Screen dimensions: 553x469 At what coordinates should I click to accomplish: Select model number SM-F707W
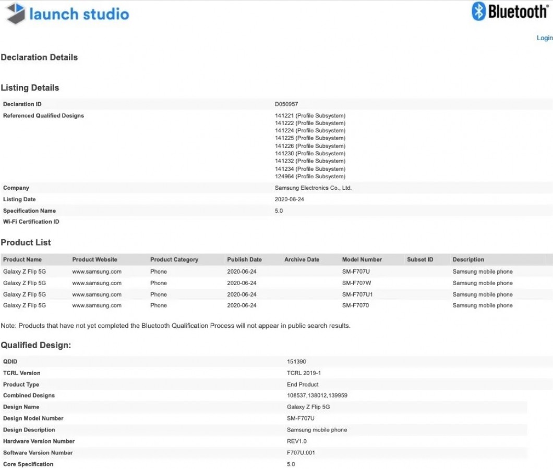tap(356, 283)
